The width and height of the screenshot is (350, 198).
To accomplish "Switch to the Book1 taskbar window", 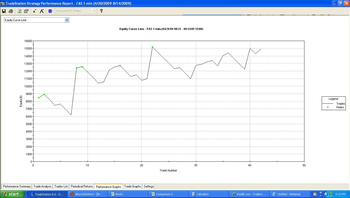I will coord(128,194).
